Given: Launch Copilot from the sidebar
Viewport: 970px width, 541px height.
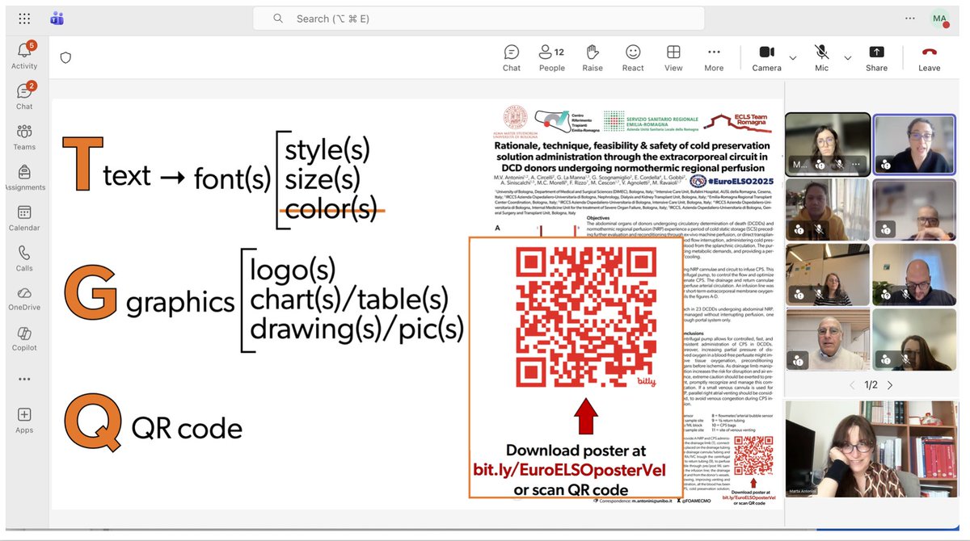Looking at the screenshot, I should [x=24, y=338].
